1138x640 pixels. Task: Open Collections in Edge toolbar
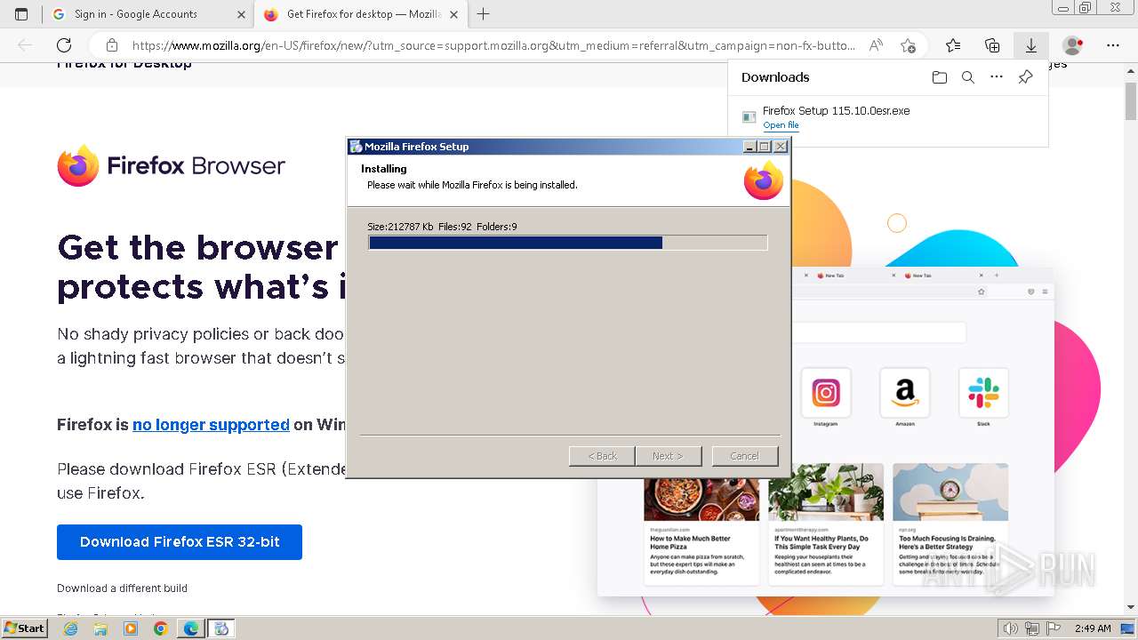(992, 45)
